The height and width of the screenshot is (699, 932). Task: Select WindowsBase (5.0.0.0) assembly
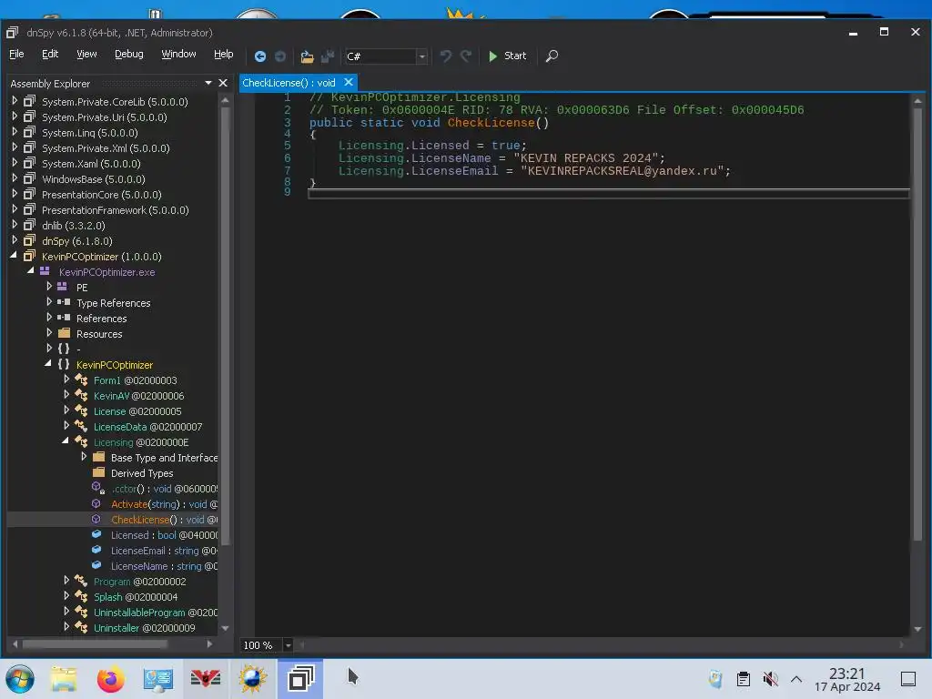(x=94, y=179)
